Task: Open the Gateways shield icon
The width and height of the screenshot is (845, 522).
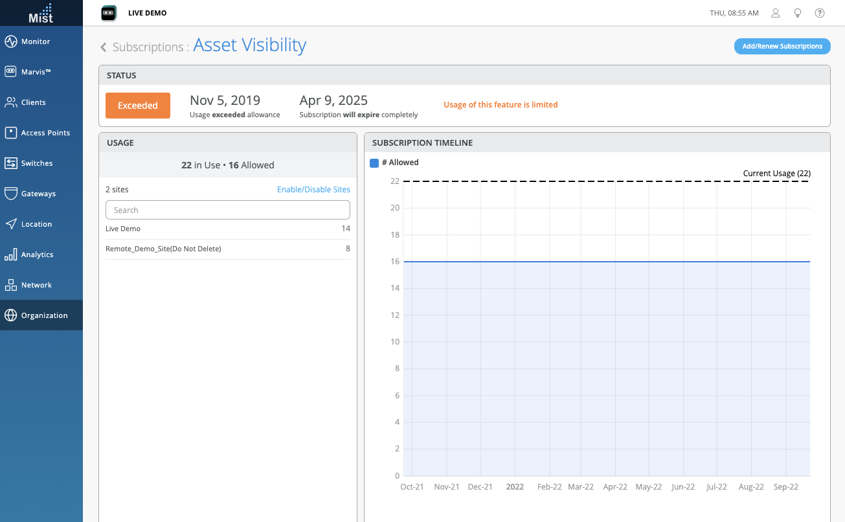Action: click(x=10, y=194)
